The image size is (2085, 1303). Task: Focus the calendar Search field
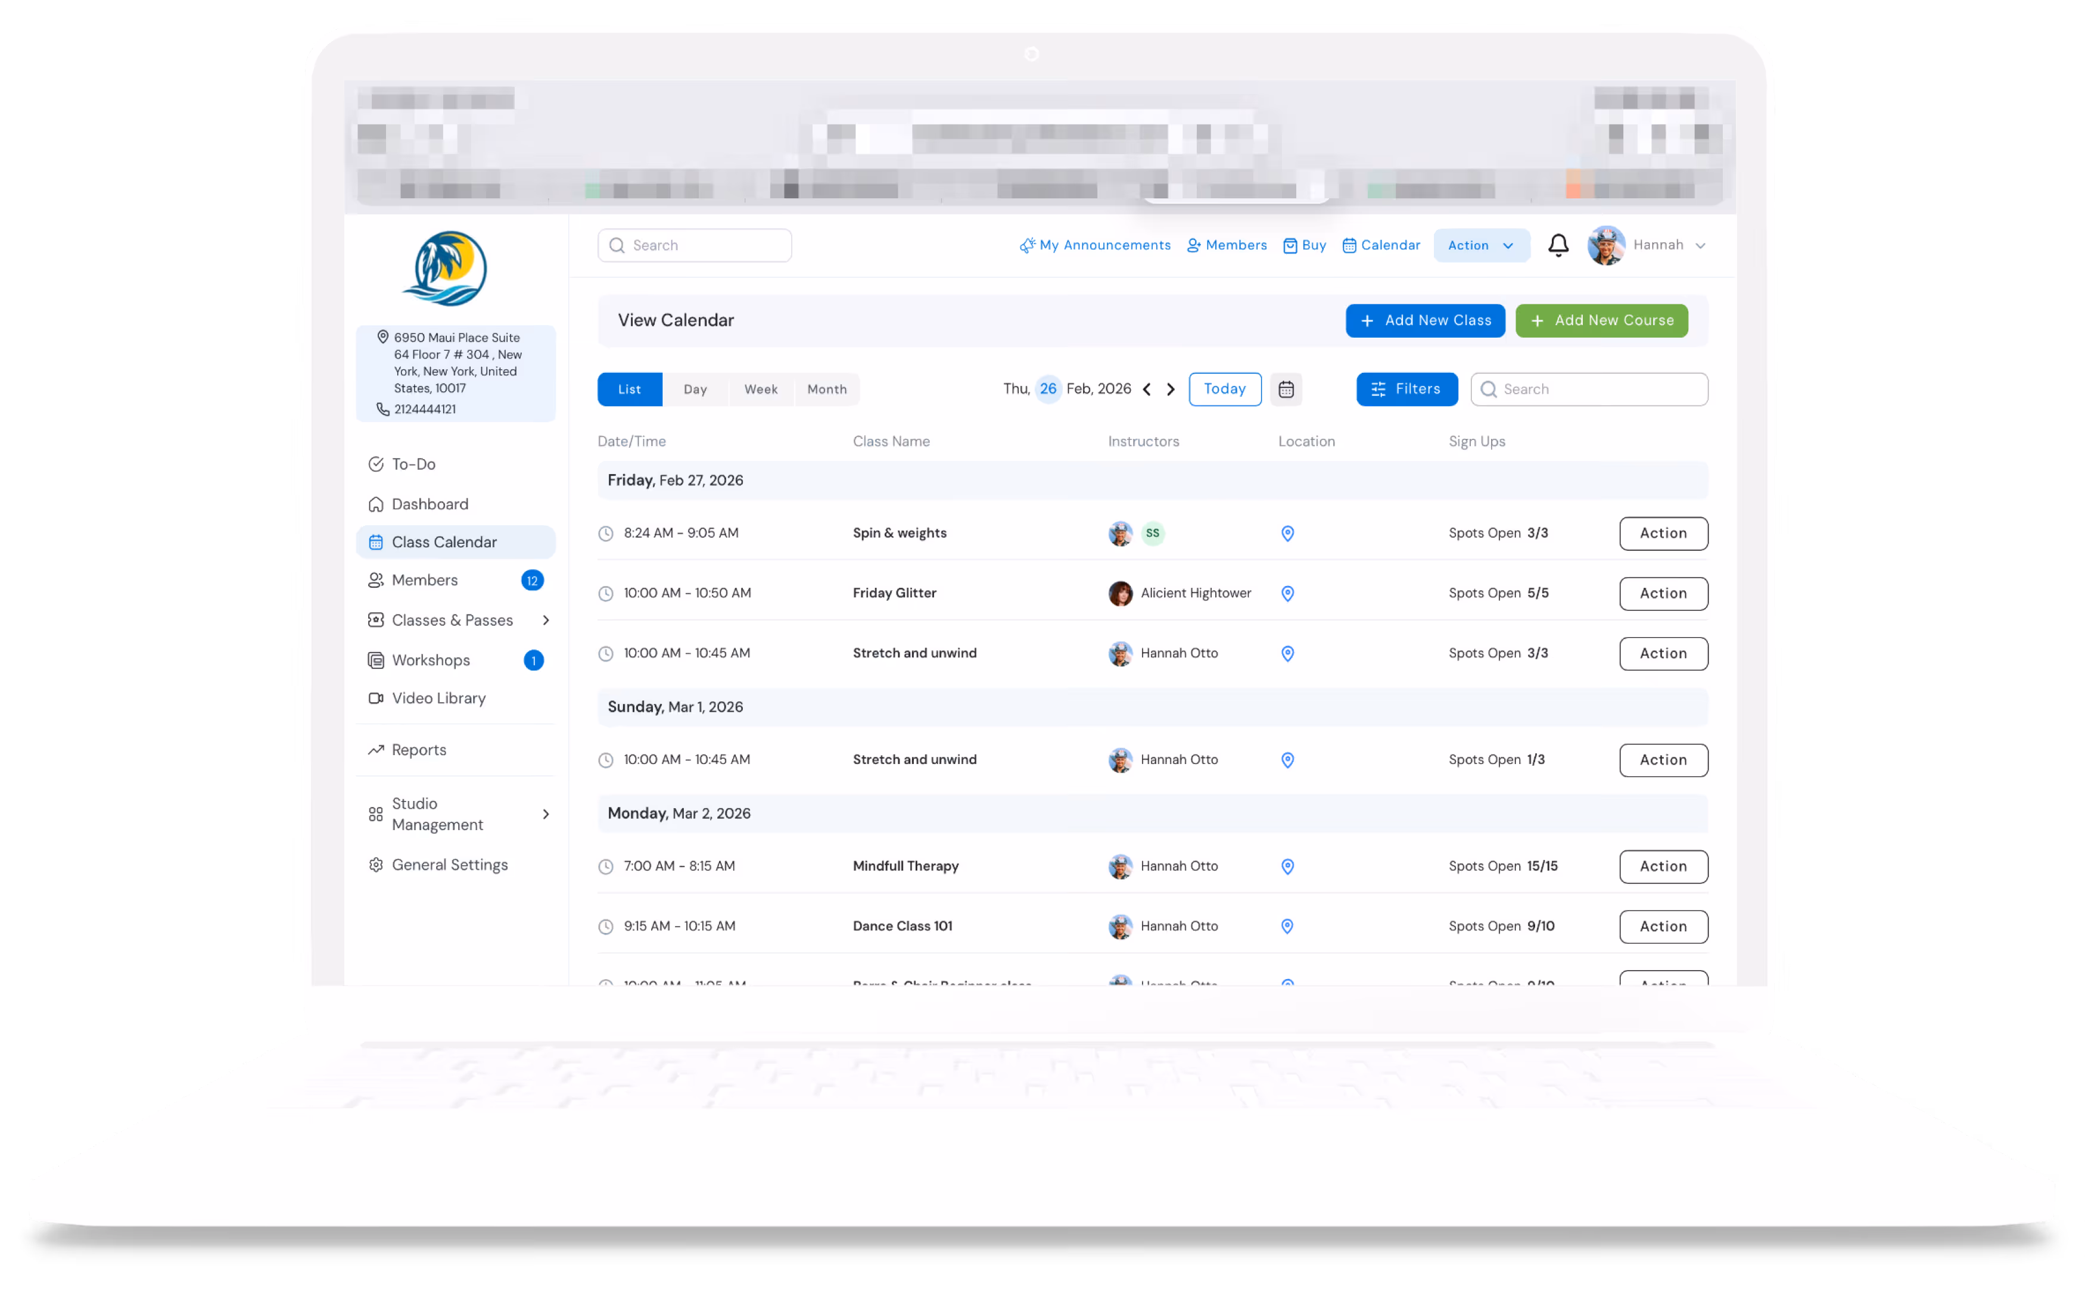[1589, 389]
